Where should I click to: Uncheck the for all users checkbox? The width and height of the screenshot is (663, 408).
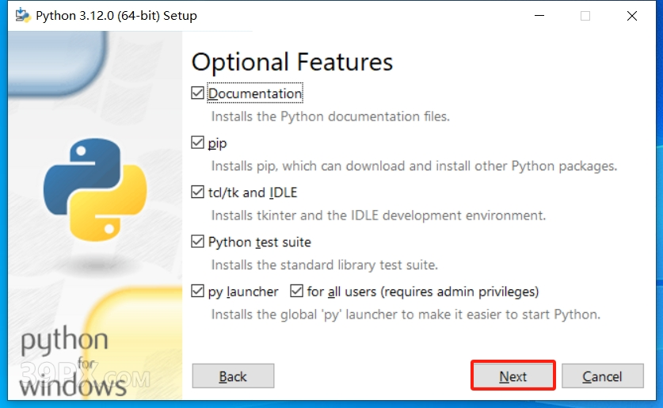click(296, 291)
